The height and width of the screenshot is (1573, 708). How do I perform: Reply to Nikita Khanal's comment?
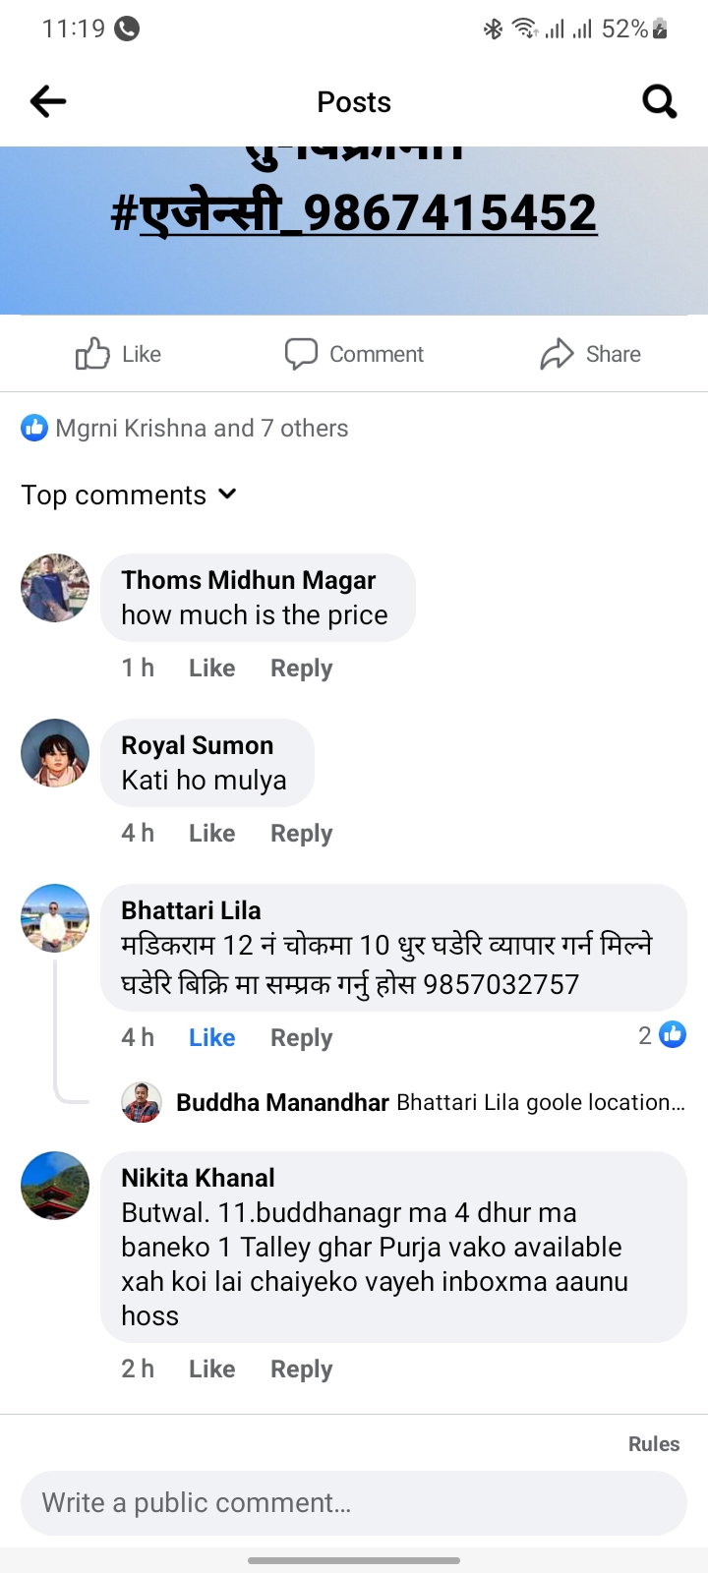tap(301, 1369)
